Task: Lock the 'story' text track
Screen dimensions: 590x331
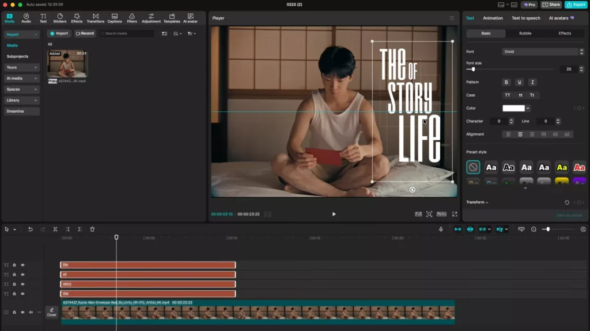Action: (x=14, y=284)
